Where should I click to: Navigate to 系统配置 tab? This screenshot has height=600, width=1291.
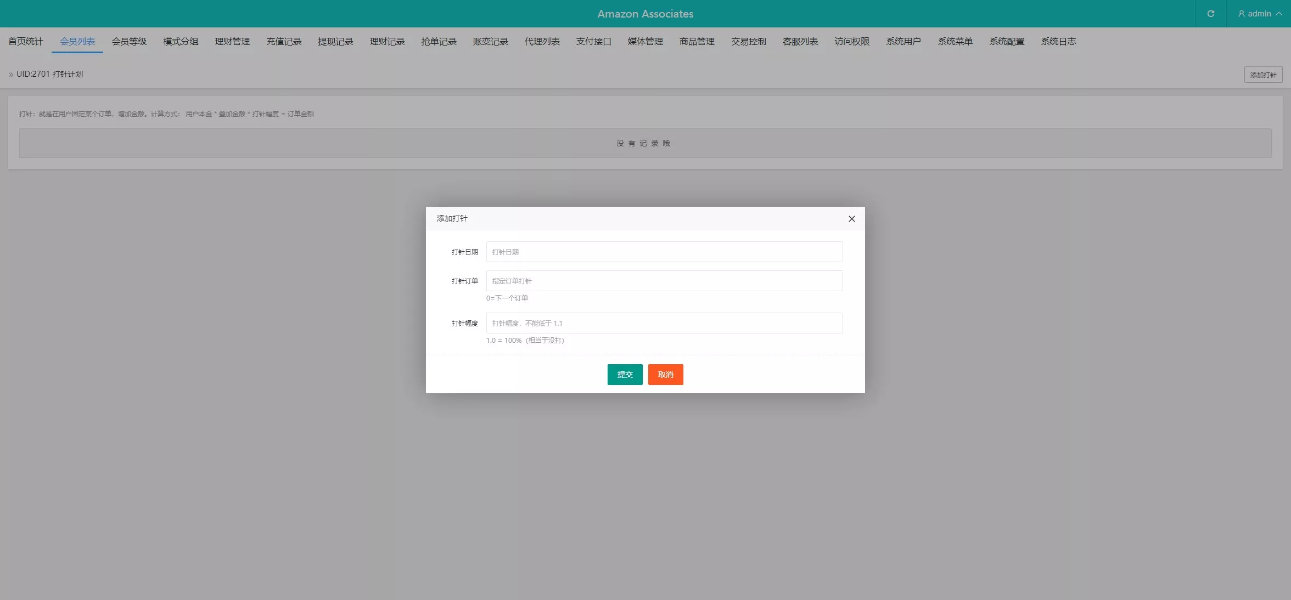1007,42
